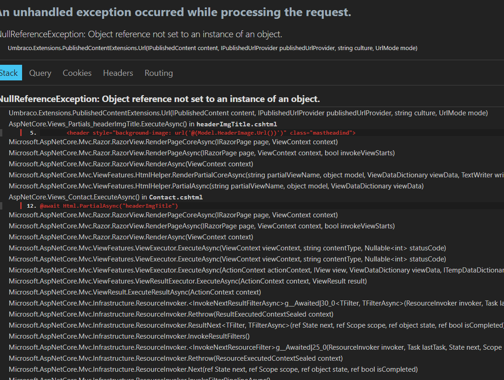Open the Query tab
This screenshot has width=504, height=380.
[x=40, y=73]
